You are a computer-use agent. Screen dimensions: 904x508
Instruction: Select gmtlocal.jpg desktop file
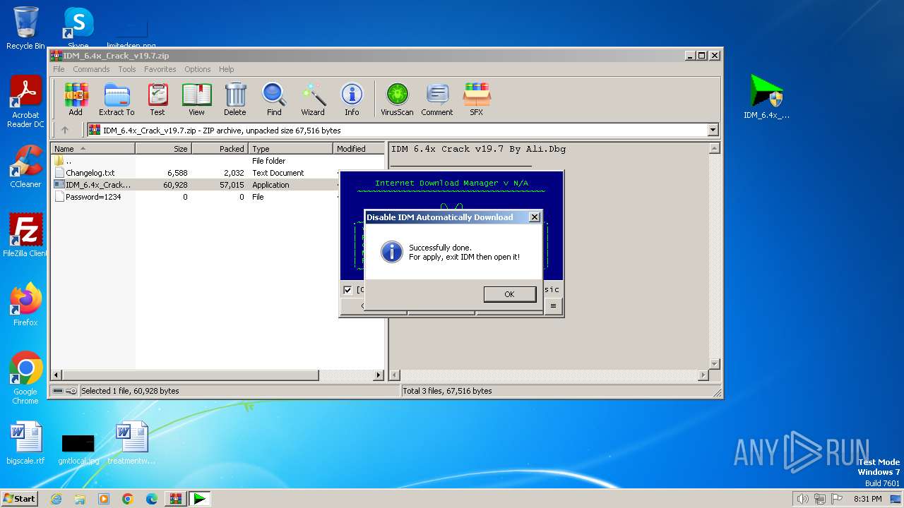pyautogui.click(x=78, y=449)
